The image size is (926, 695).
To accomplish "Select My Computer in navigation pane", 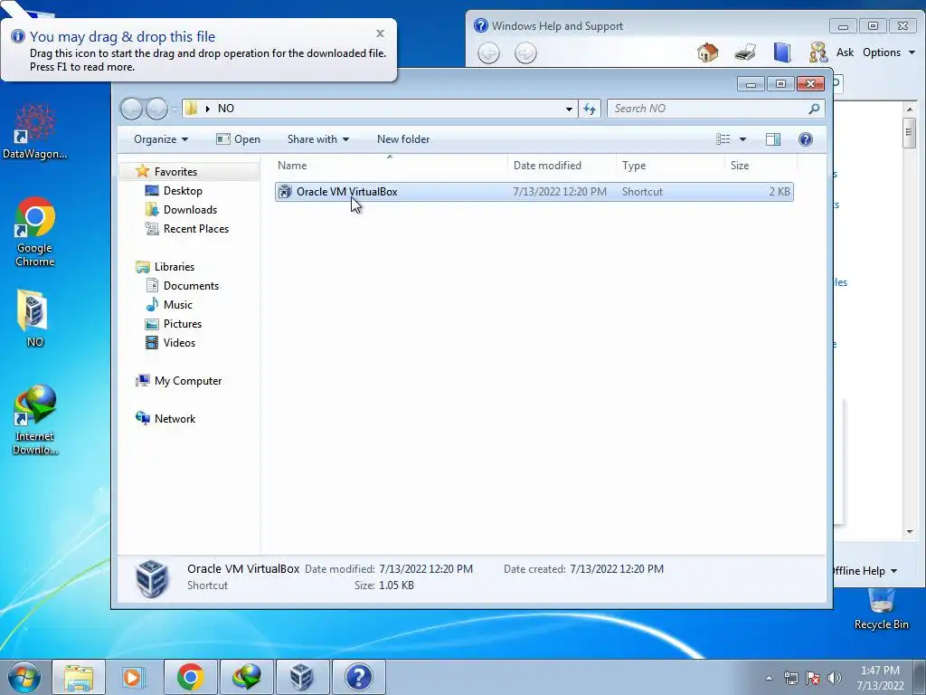I will click(x=188, y=381).
